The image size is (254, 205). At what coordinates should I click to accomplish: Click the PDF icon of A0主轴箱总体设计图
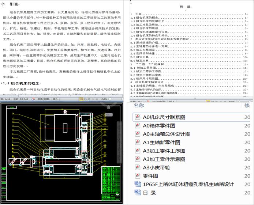[138, 134]
